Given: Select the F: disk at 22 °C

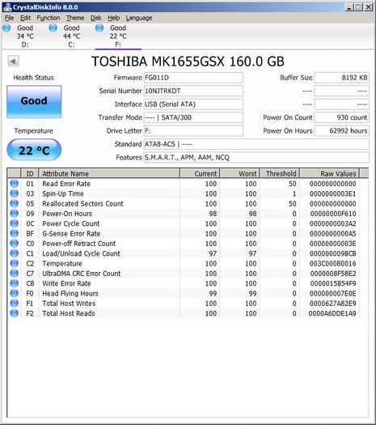Looking at the screenshot, I should pyautogui.click(x=118, y=36).
